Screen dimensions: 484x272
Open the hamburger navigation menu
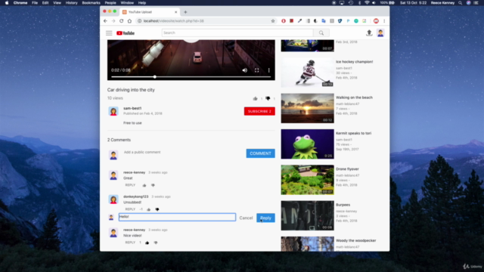[109, 33]
